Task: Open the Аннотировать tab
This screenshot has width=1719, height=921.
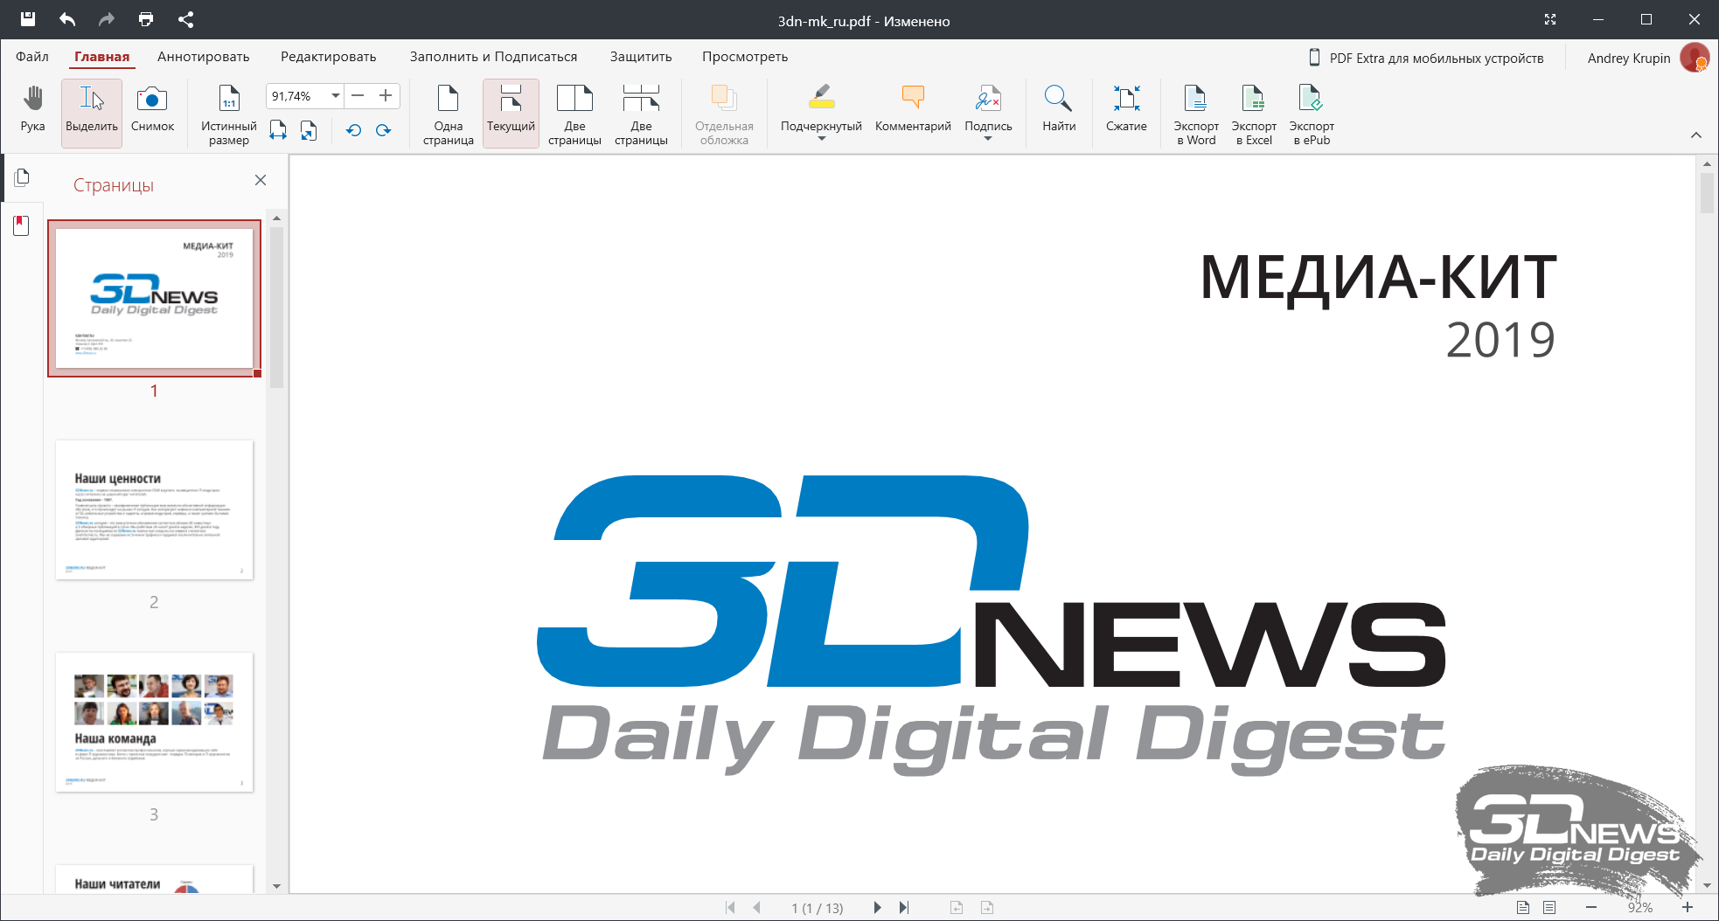Action: [x=203, y=57]
